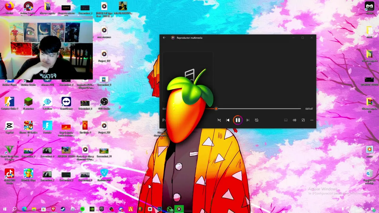
Task: Pause playback in the media player
Action: tap(238, 120)
